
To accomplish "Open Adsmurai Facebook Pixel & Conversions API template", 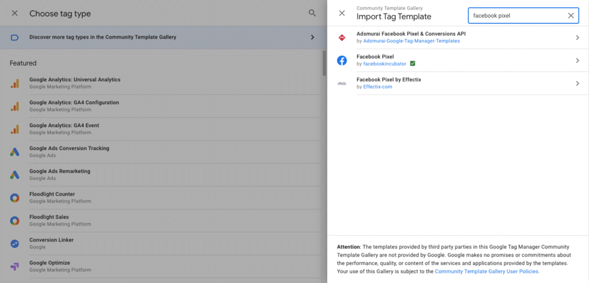I will (458, 37).
